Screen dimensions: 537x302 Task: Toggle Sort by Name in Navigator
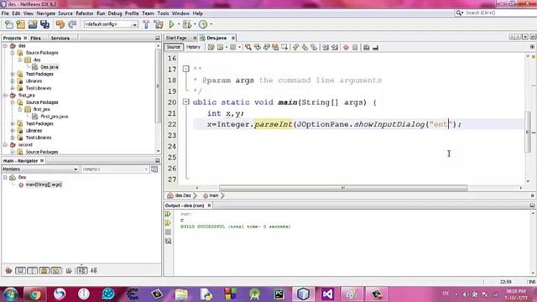82,270
